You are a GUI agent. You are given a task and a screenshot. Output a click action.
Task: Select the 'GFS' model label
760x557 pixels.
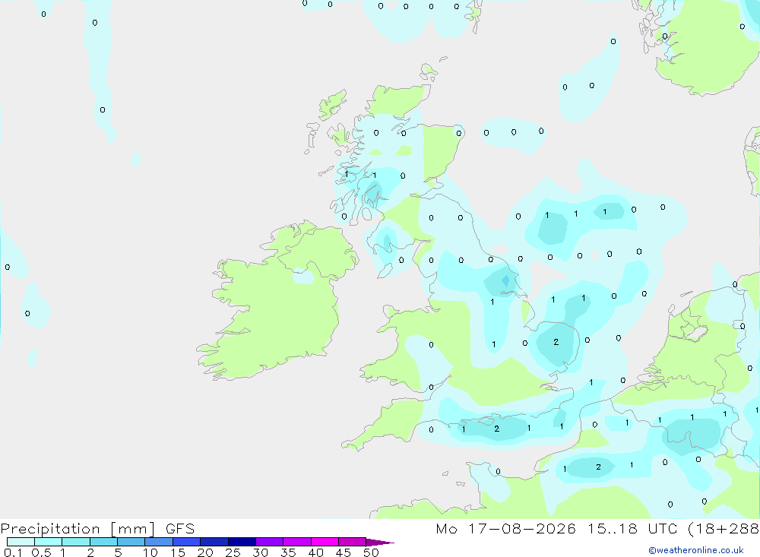[180, 529]
